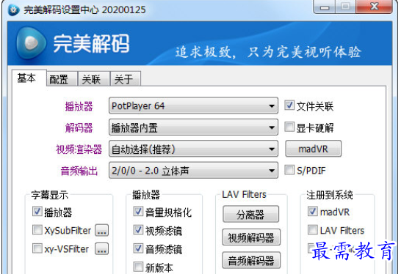Minimize the 完美解码设置中心 window
This screenshot has height=274, width=401.
pyautogui.click(x=325, y=7)
